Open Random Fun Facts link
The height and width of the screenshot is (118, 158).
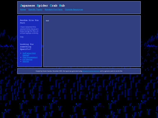[x=54, y=10]
